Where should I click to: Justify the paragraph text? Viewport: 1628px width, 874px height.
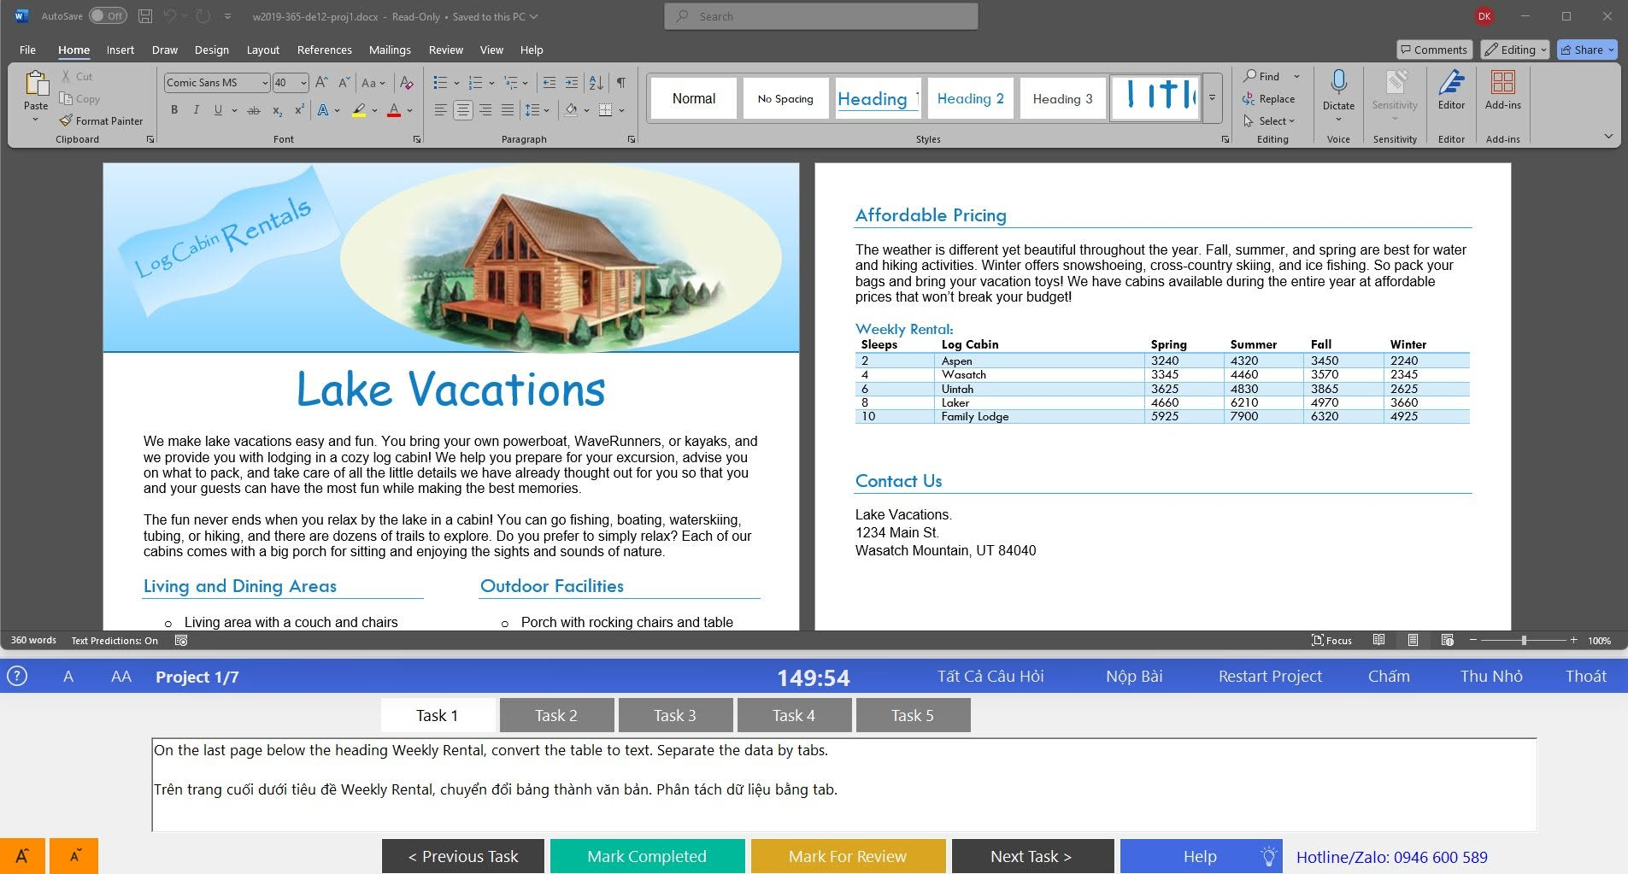click(x=508, y=110)
